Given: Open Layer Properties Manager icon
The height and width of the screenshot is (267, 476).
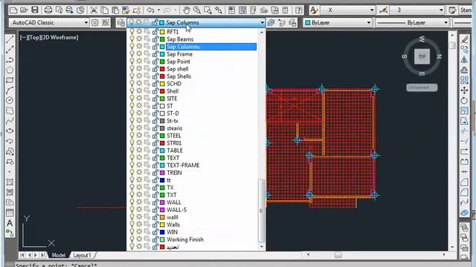Looking at the screenshot, I should (120, 23).
